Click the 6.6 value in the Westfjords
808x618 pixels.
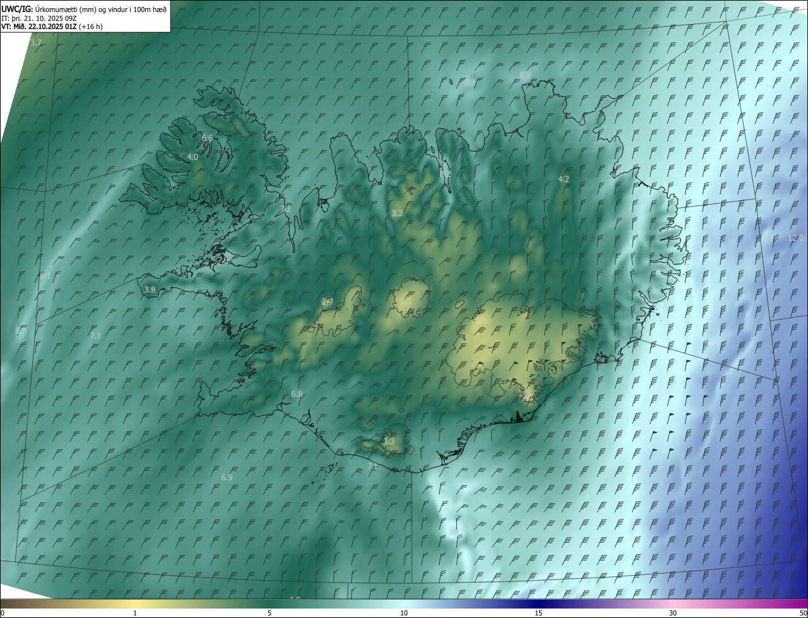(x=207, y=138)
